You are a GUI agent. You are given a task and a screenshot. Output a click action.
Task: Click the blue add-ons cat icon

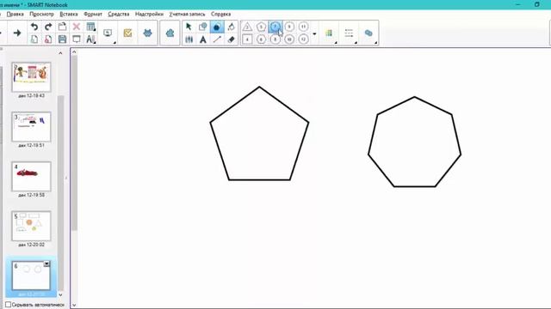pyautogui.click(x=147, y=33)
